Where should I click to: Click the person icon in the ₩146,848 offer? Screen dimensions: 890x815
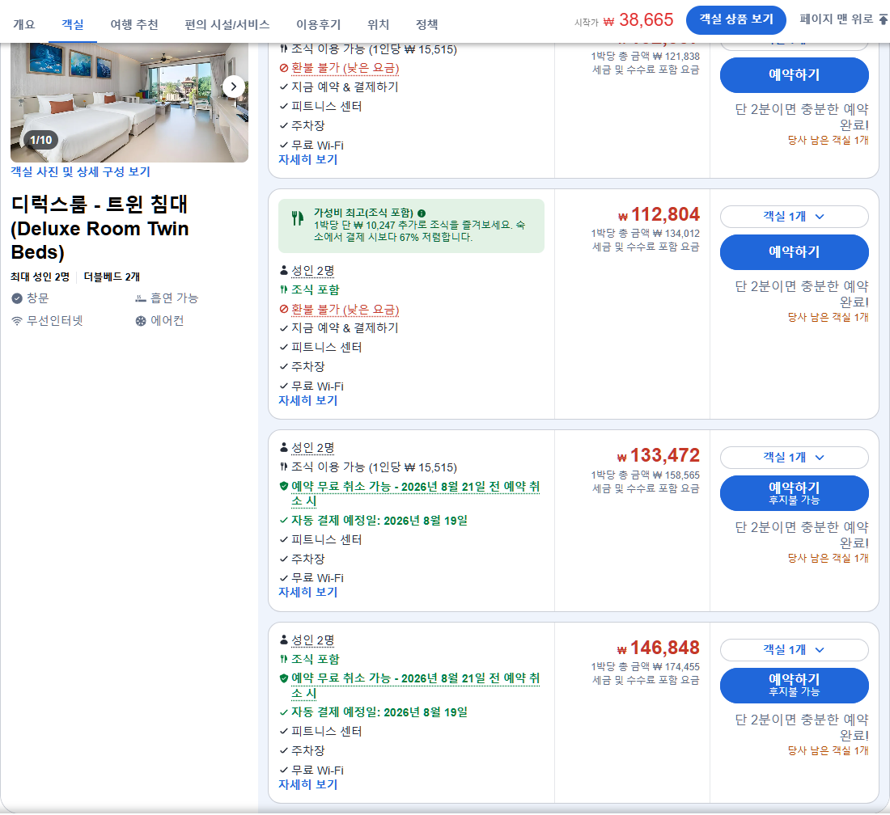point(284,640)
